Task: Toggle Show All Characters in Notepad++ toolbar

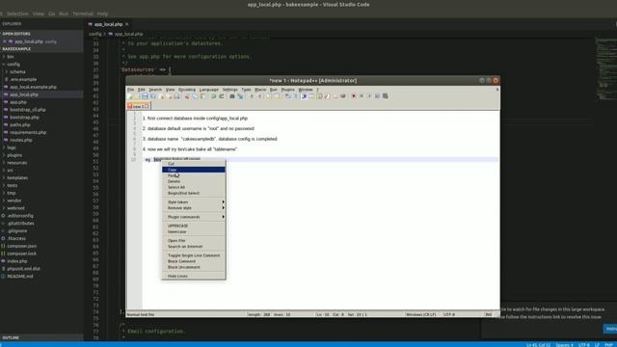Action: coord(295,96)
